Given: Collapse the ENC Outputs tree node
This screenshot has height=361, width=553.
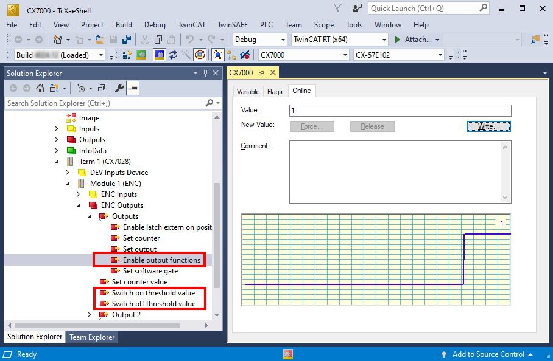Looking at the screenshot, I should [79, 205].
